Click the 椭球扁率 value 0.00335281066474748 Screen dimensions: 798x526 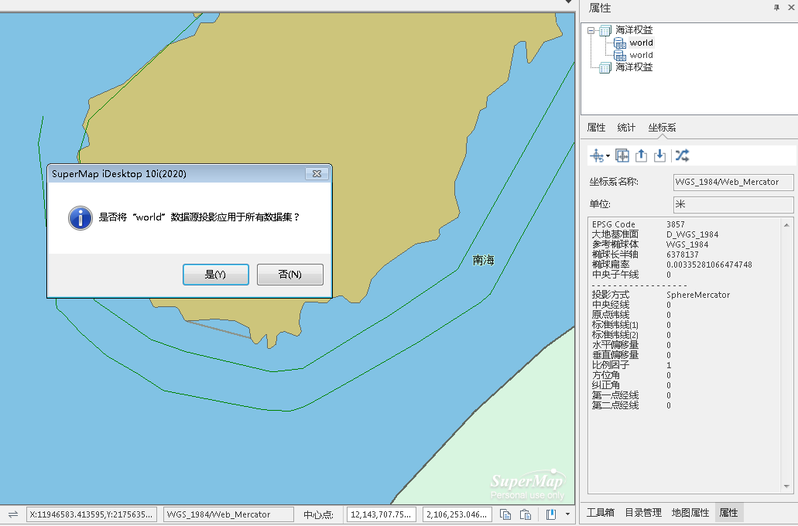pyautogui.click(x=709, y=265)
